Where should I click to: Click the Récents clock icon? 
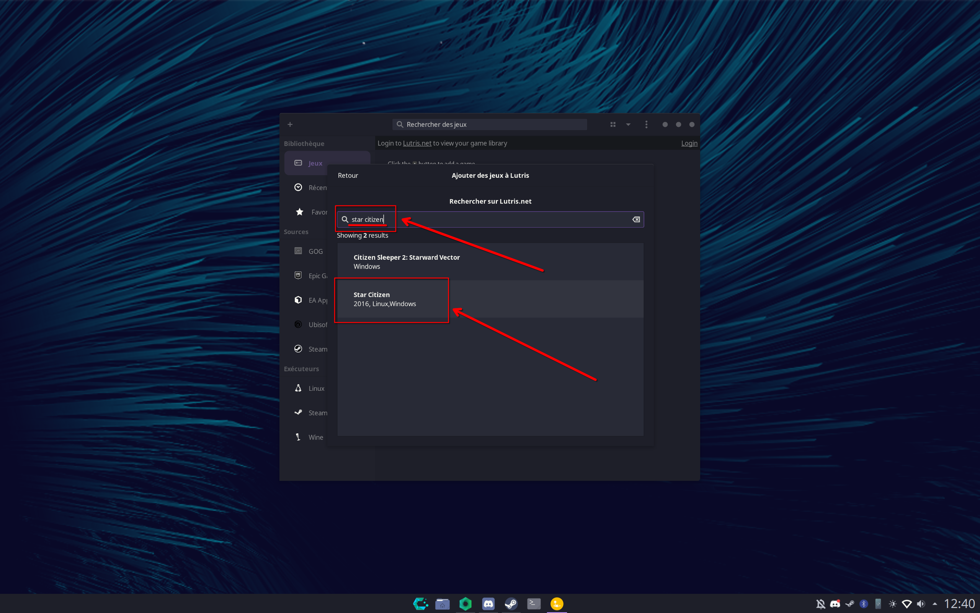298,187
